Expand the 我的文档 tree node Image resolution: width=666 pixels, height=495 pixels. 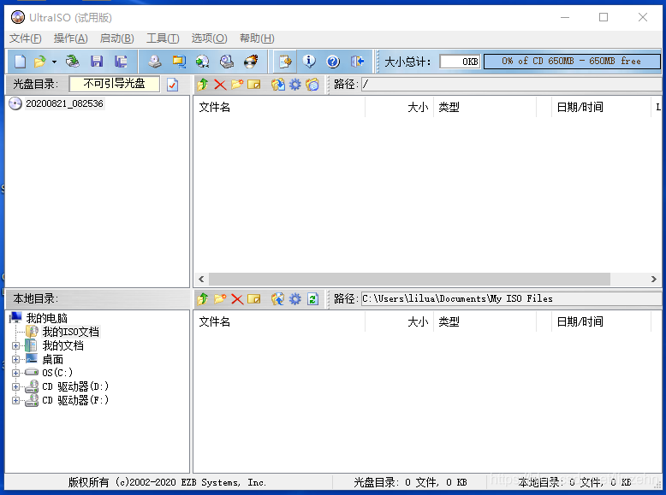pos(15,346)
